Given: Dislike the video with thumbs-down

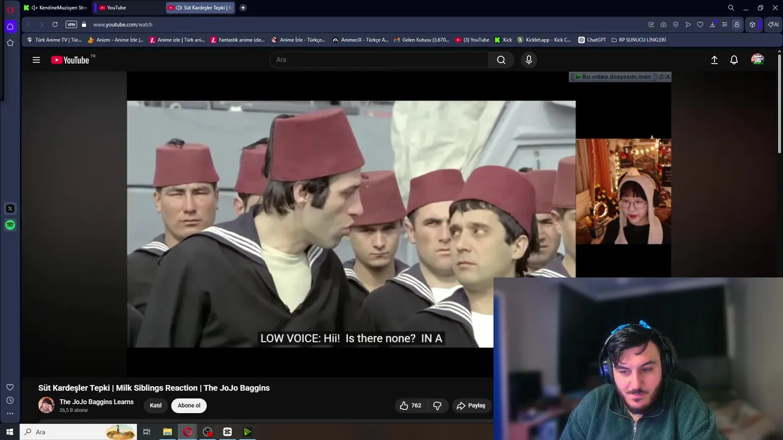Looking at the screenshot, I should (437, 406).
